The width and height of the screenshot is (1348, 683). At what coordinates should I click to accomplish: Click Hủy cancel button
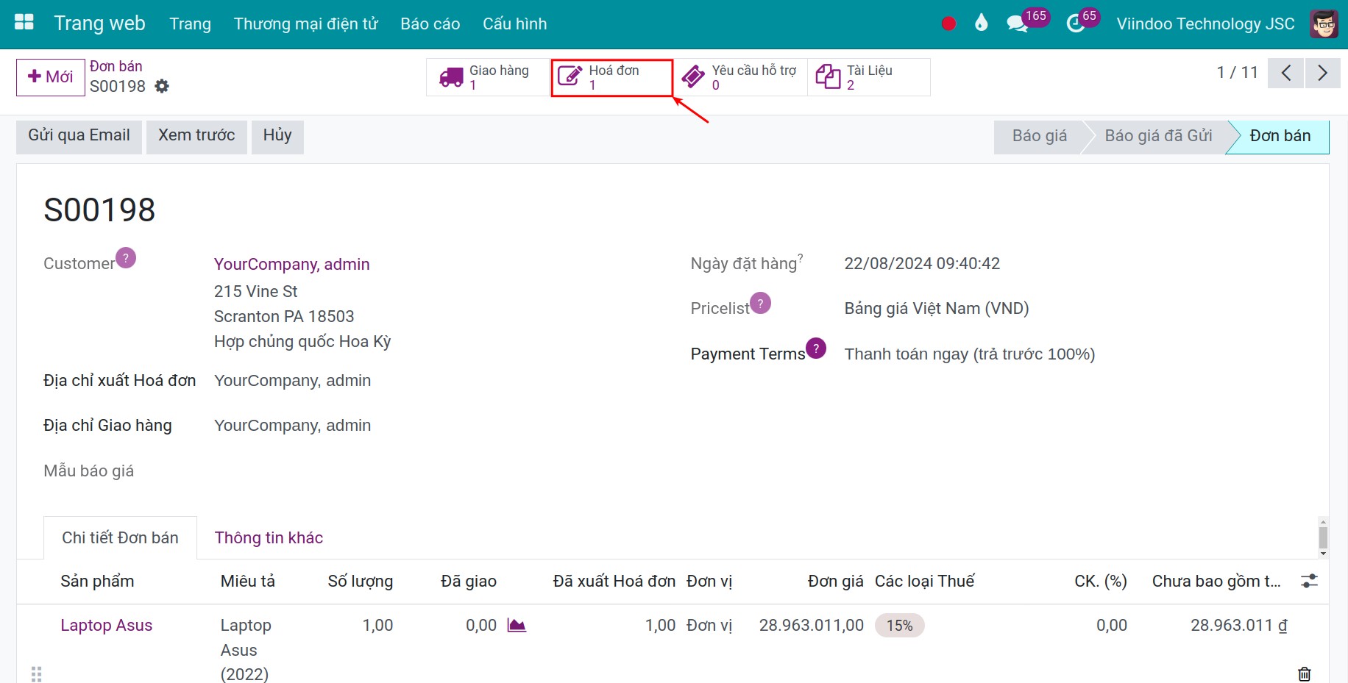(x=277, y=137)
